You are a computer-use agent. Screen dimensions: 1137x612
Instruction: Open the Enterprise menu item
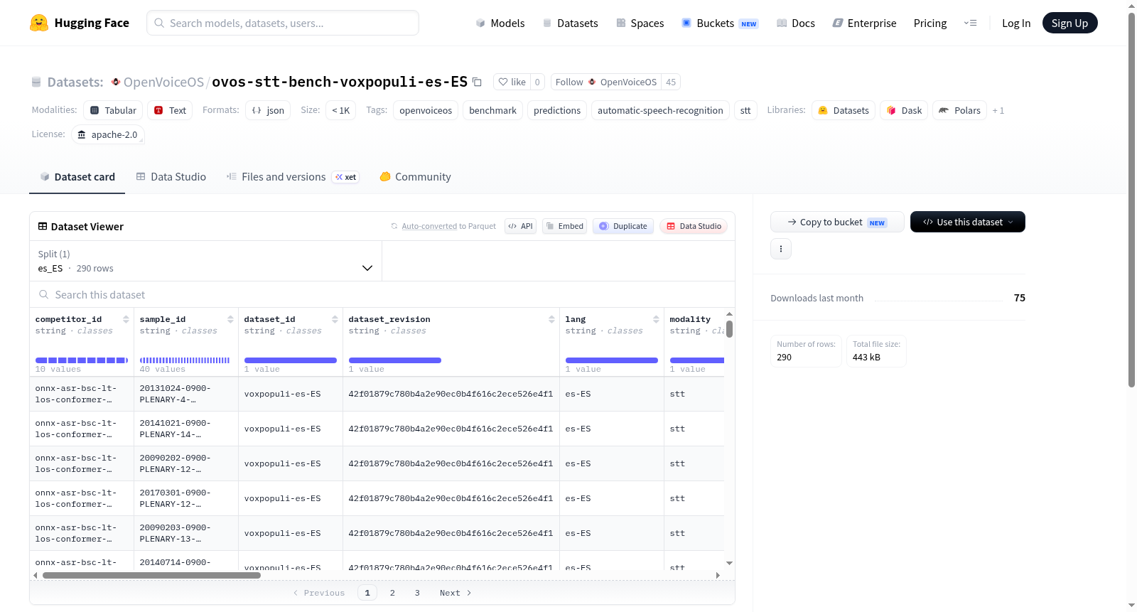[x=864, y=23]
